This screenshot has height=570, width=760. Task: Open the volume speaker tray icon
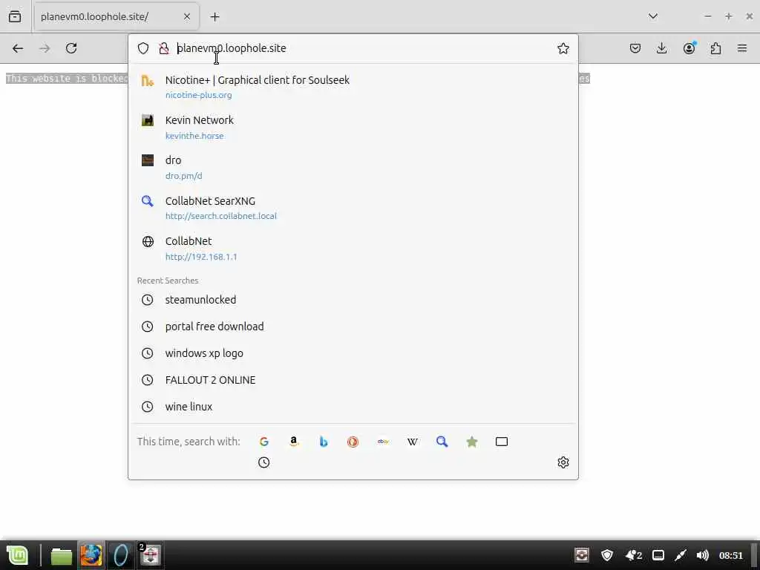[702, 555]
